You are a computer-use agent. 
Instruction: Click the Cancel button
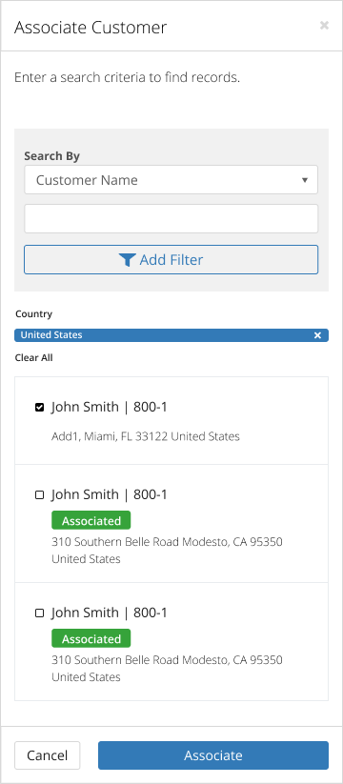tap(47, 755)
